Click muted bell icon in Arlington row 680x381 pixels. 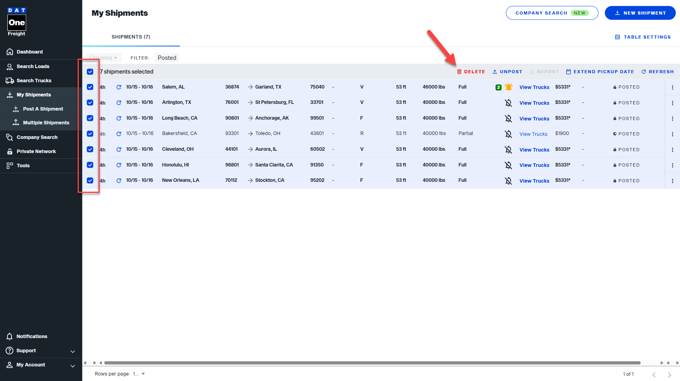tap(509, 103)
